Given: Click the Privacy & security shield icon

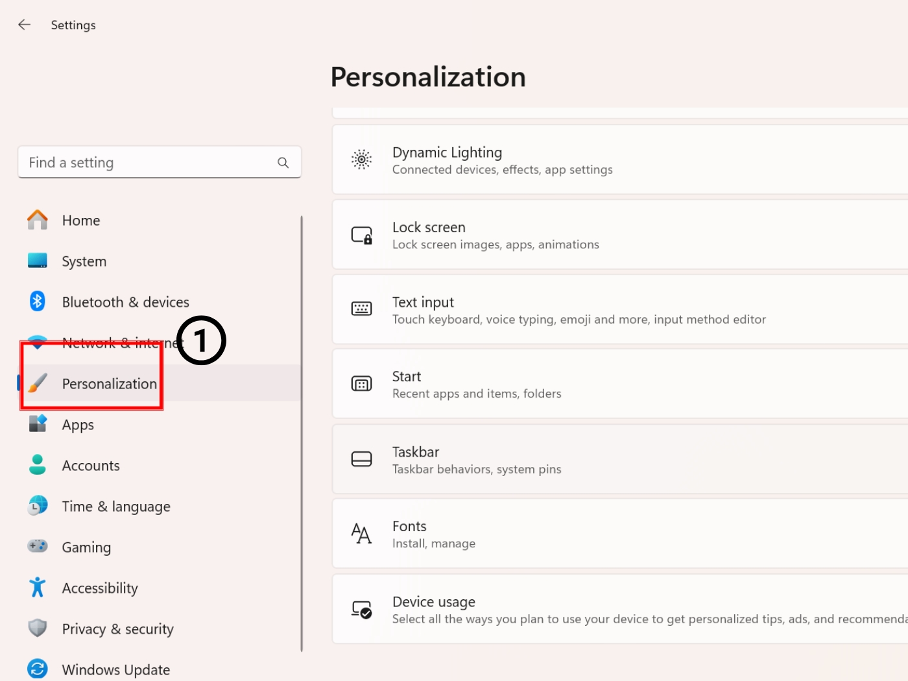Looking at the screenshot, I should click(x=38, y=628).
